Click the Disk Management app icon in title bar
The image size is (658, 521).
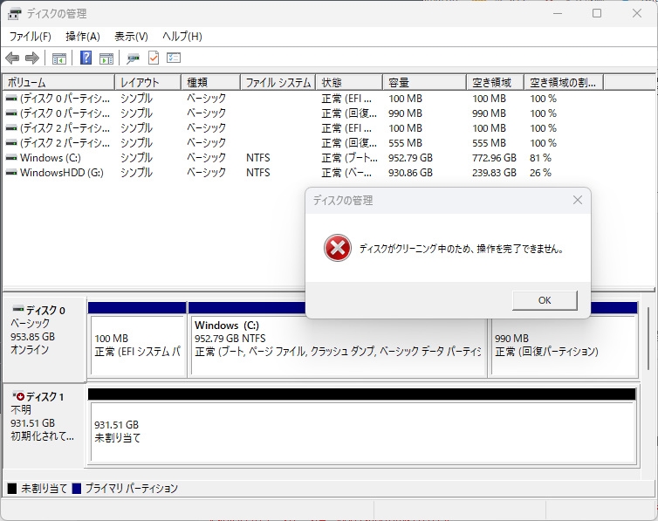[14, 14]
